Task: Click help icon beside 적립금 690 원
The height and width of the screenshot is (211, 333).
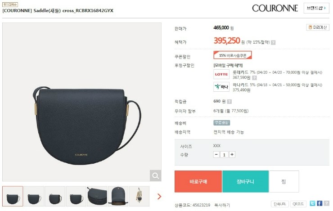Action: pyautogui.click(x=229, y=102)
